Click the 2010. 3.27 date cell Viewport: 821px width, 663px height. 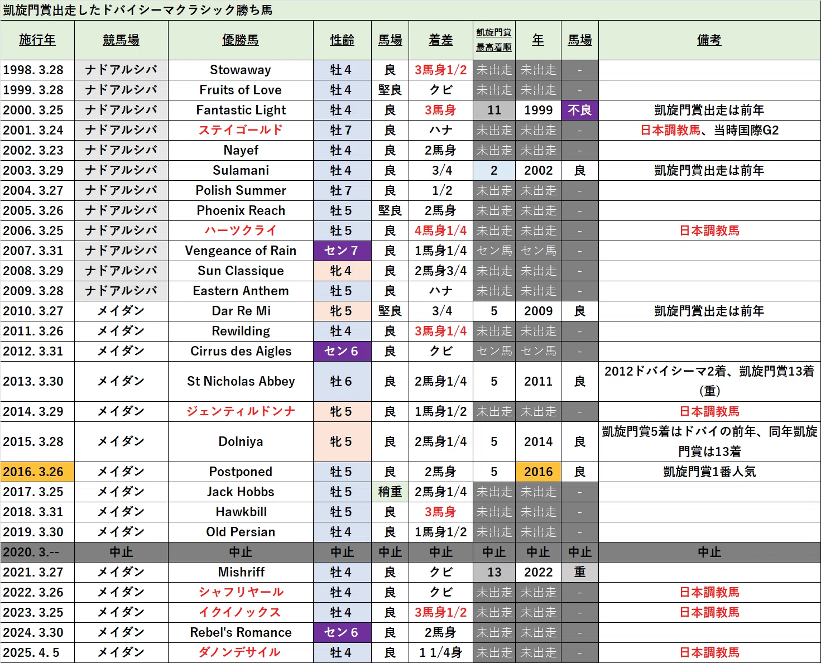click(x=37, y=311)
